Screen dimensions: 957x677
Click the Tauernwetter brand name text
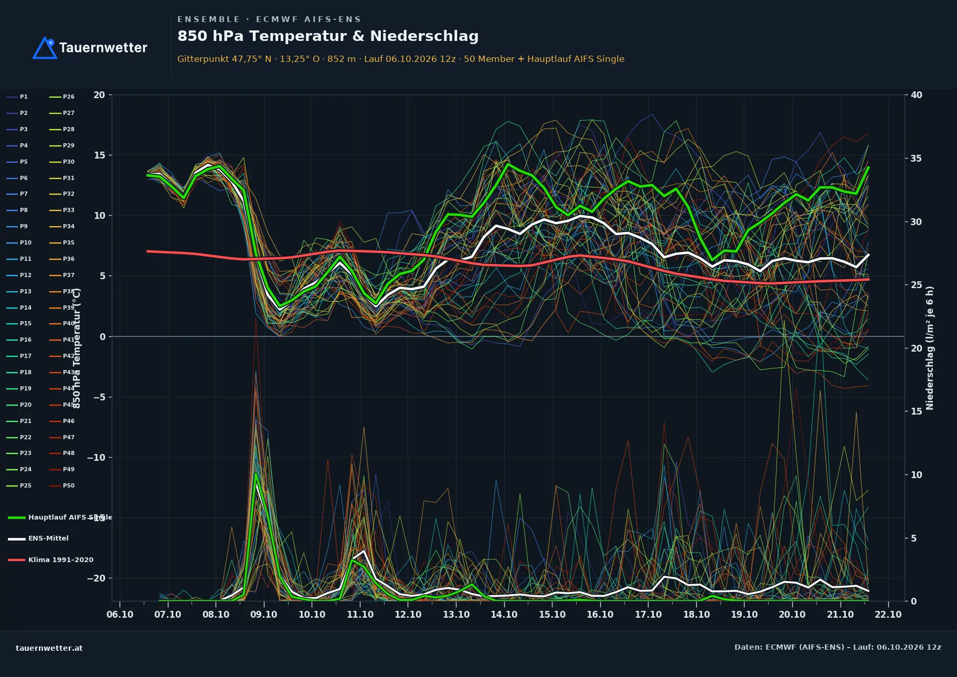click(103, 48)
